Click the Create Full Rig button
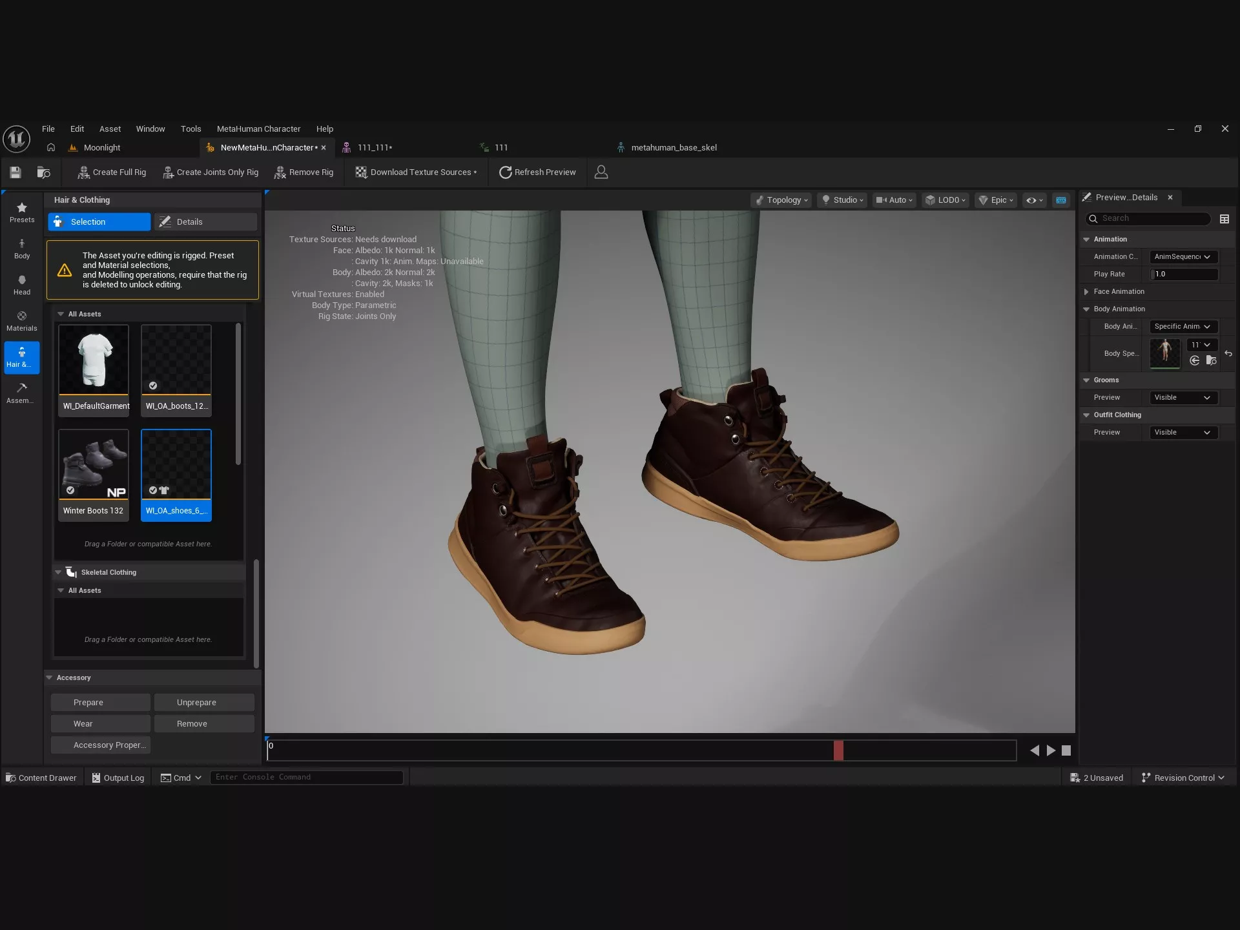 (112, 172)
